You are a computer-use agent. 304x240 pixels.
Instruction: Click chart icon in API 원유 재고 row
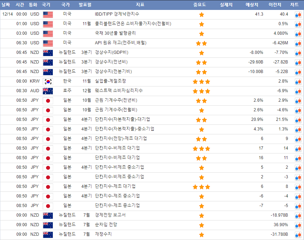coord(297,43)
